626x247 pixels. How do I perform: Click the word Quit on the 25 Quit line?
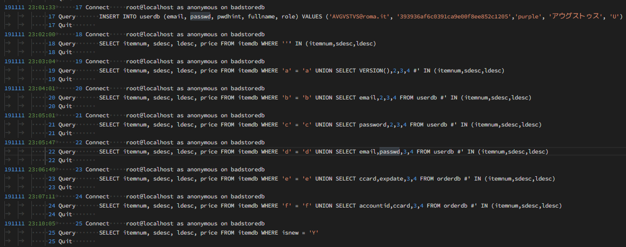point(65,242)
